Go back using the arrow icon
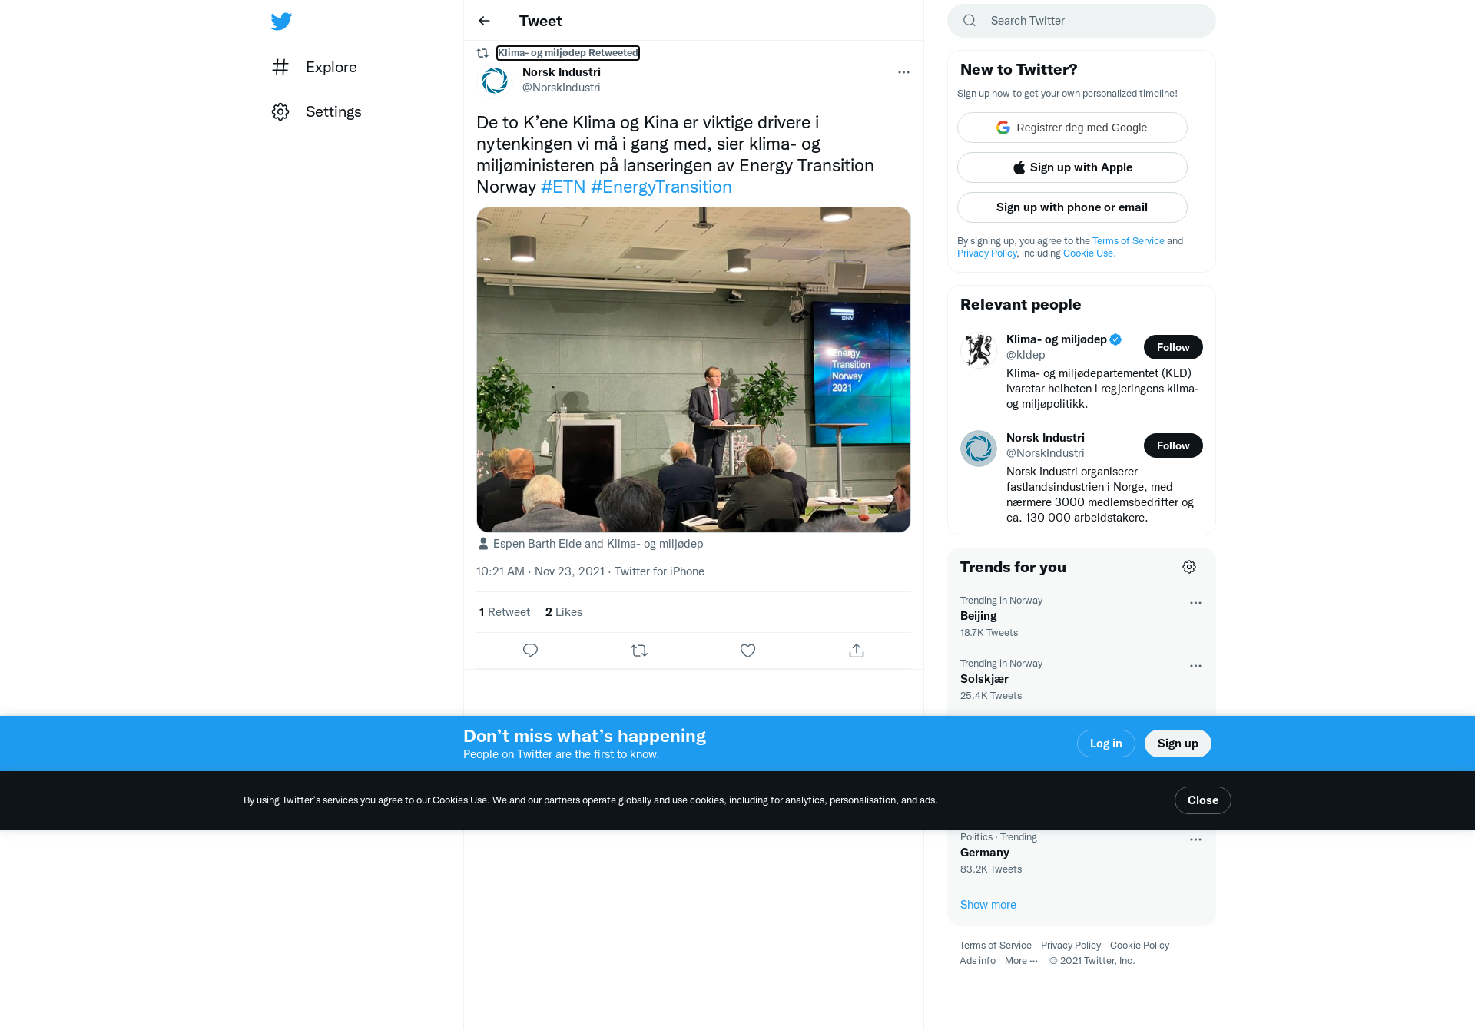Screen dimensions: 1475x1030 [x=484, y=21]
